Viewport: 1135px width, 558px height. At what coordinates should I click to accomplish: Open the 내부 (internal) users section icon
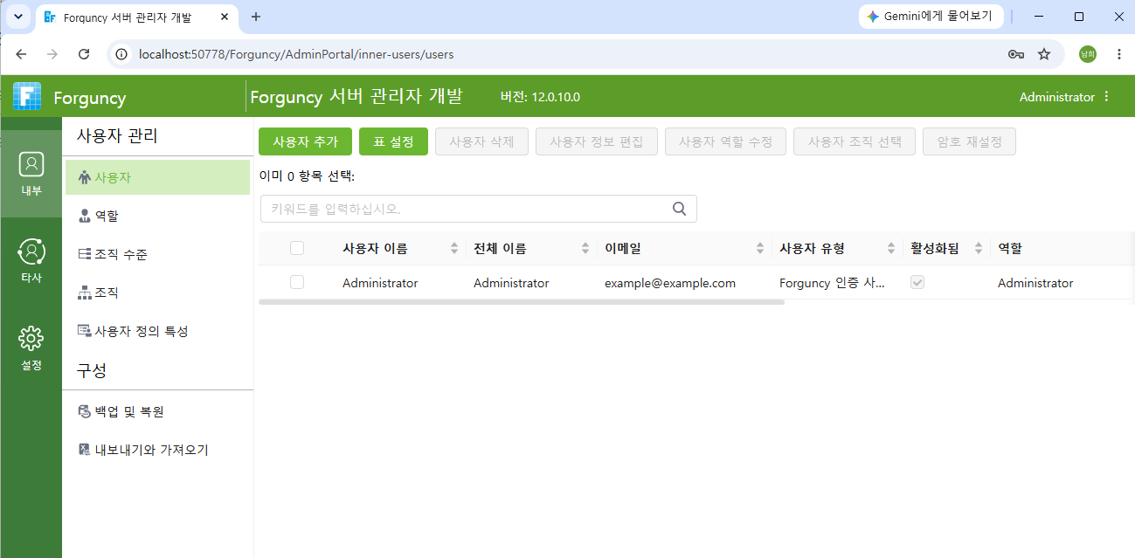pos(31,164)
